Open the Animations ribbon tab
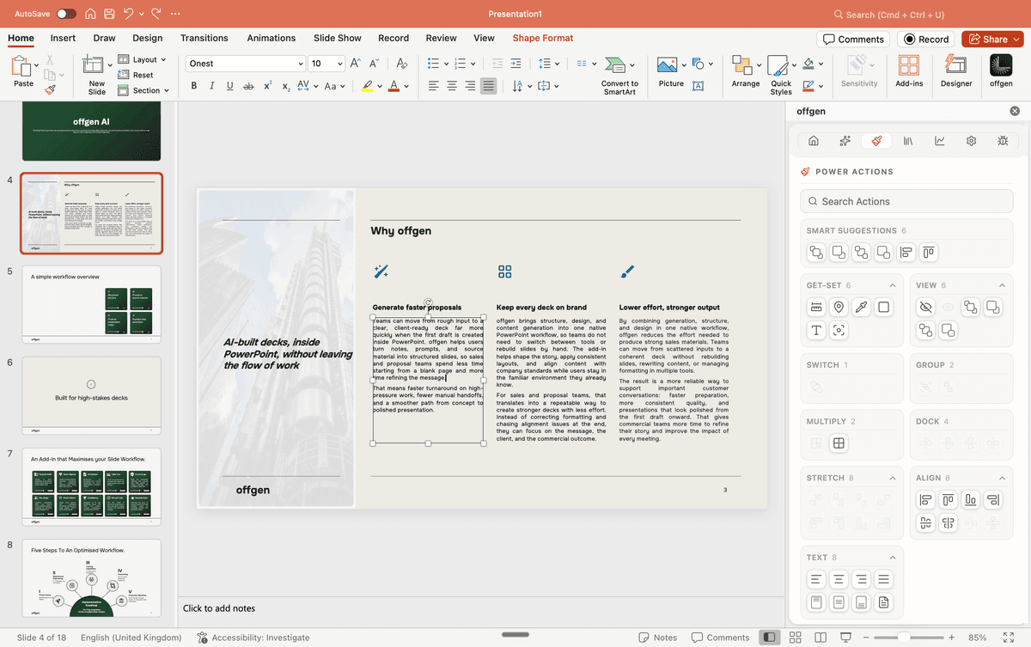Viewport: 1031px width, 647px height. tap(271, 38)
